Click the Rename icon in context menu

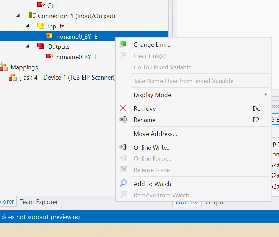click(123, 120)
